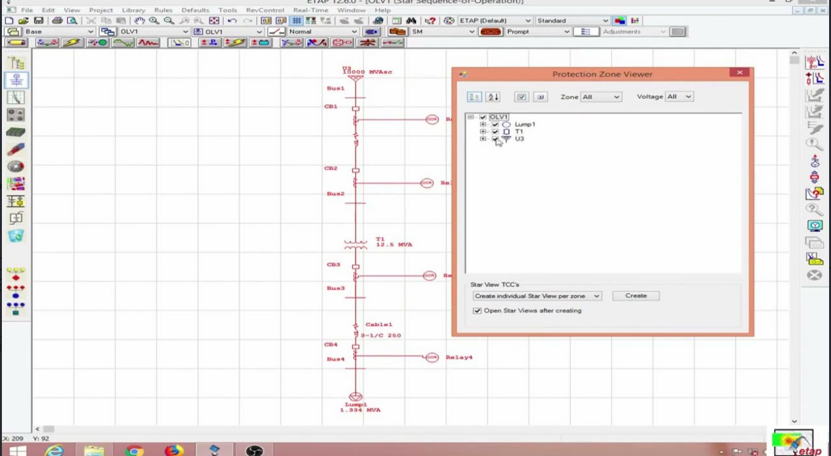The width and height of the screenshot is (831, 456).
Task: Open the File menu
Action: point(27,10)
